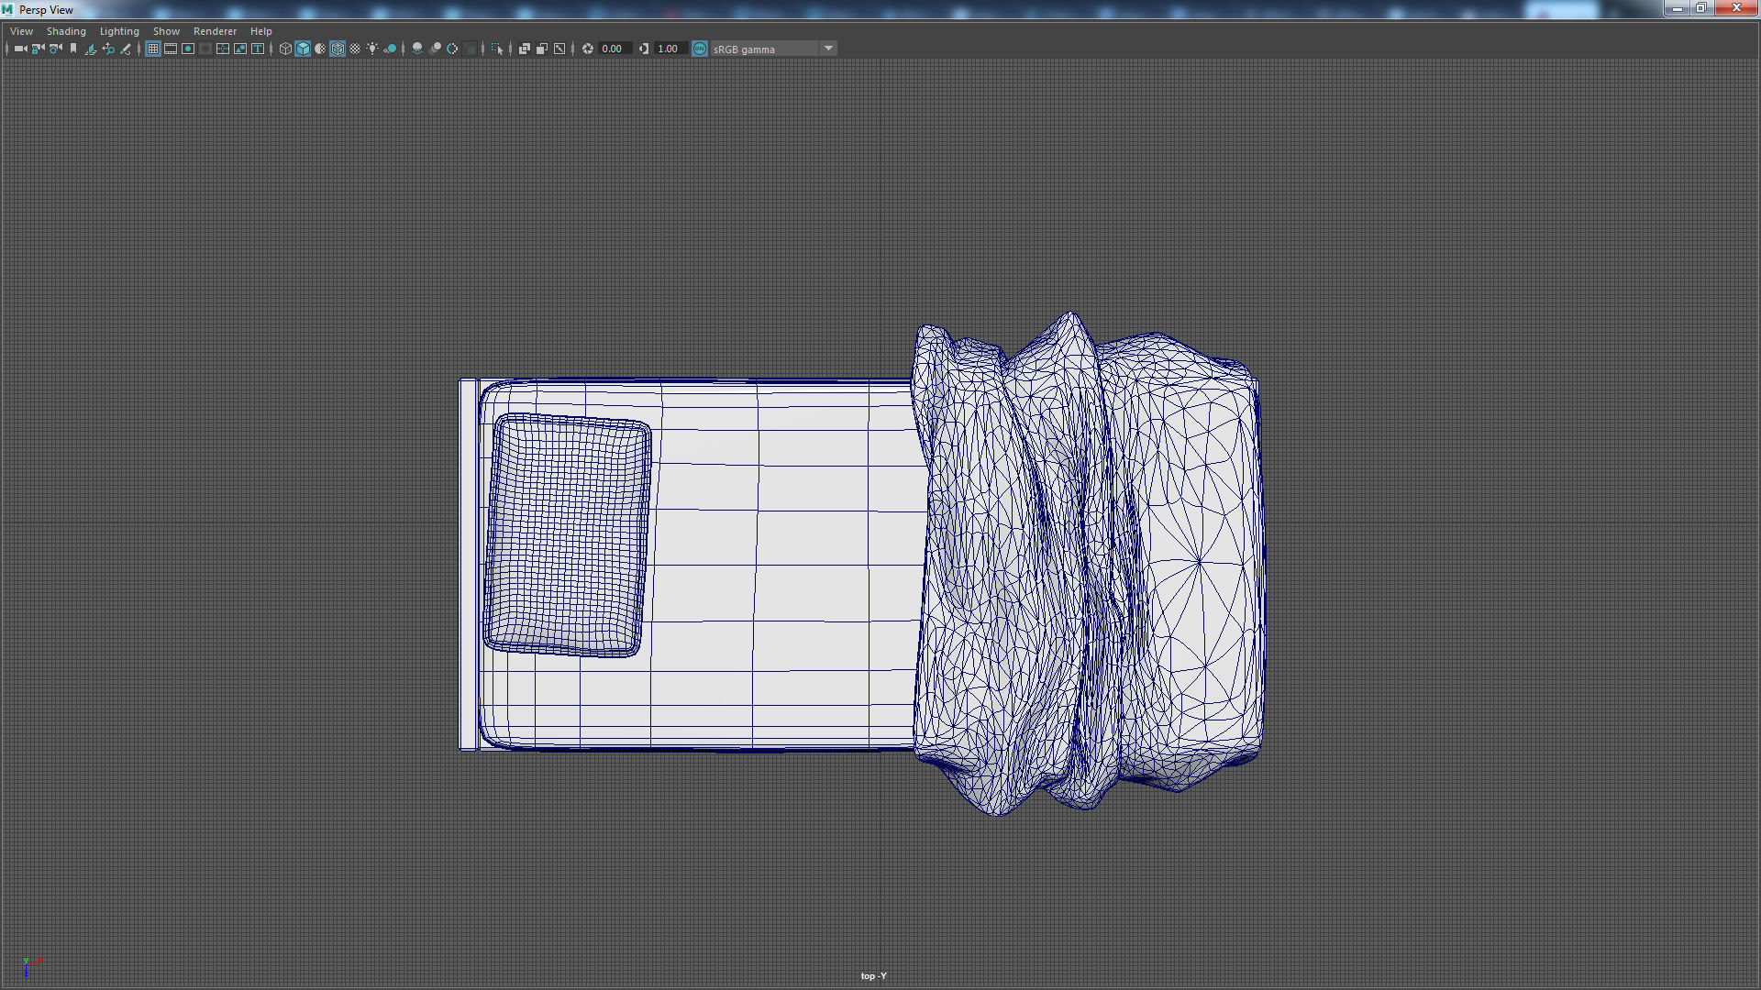Enable textured display mode

pos(355,49)
